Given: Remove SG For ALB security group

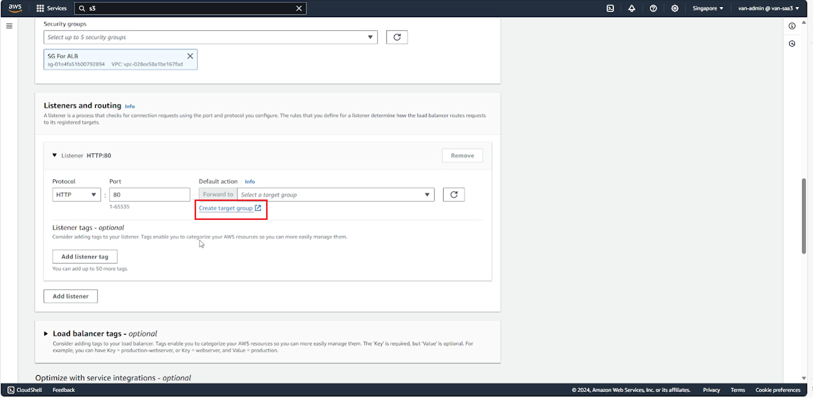Looking at the screenshot, I should 190,56.
